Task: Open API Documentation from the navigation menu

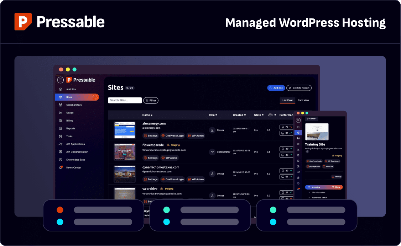Action: (61, 152)
